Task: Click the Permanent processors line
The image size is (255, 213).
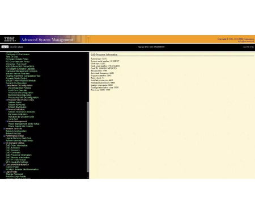Action: (x=103, y=83)
